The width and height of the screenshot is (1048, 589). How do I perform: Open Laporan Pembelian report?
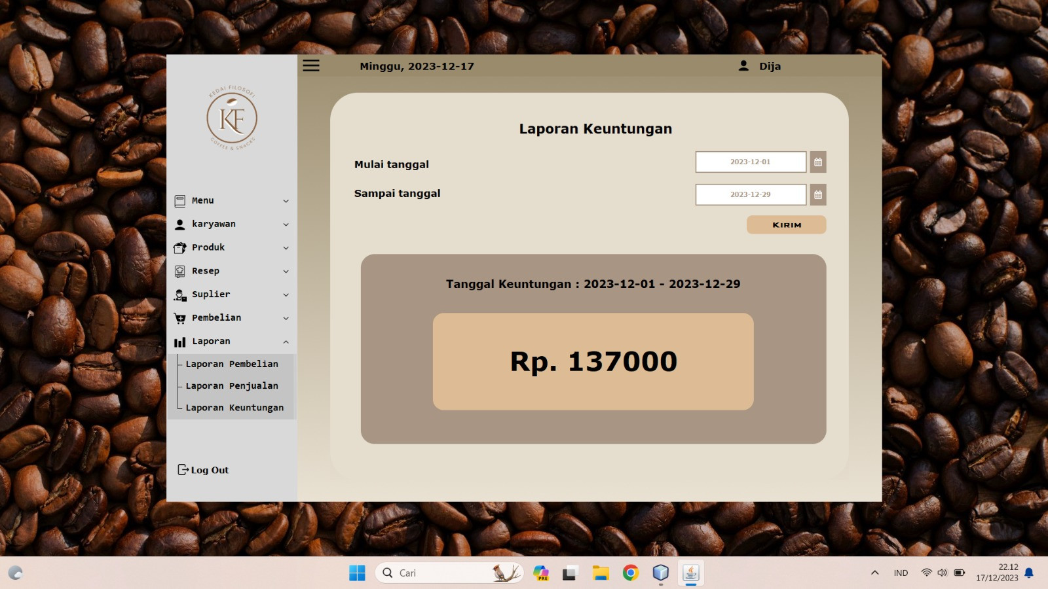point(232,364)
